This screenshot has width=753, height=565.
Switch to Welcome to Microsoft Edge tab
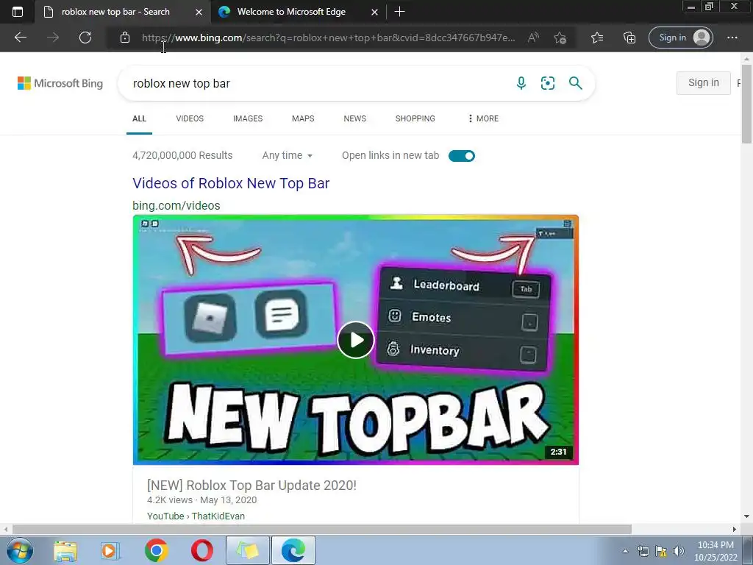[298, 12]
